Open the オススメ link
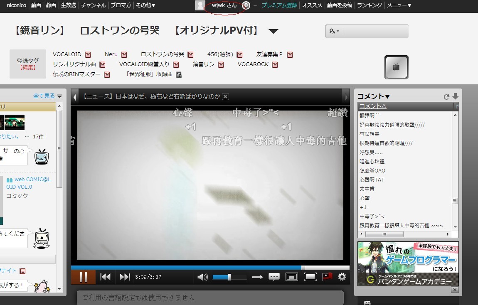 click(312, 5)
